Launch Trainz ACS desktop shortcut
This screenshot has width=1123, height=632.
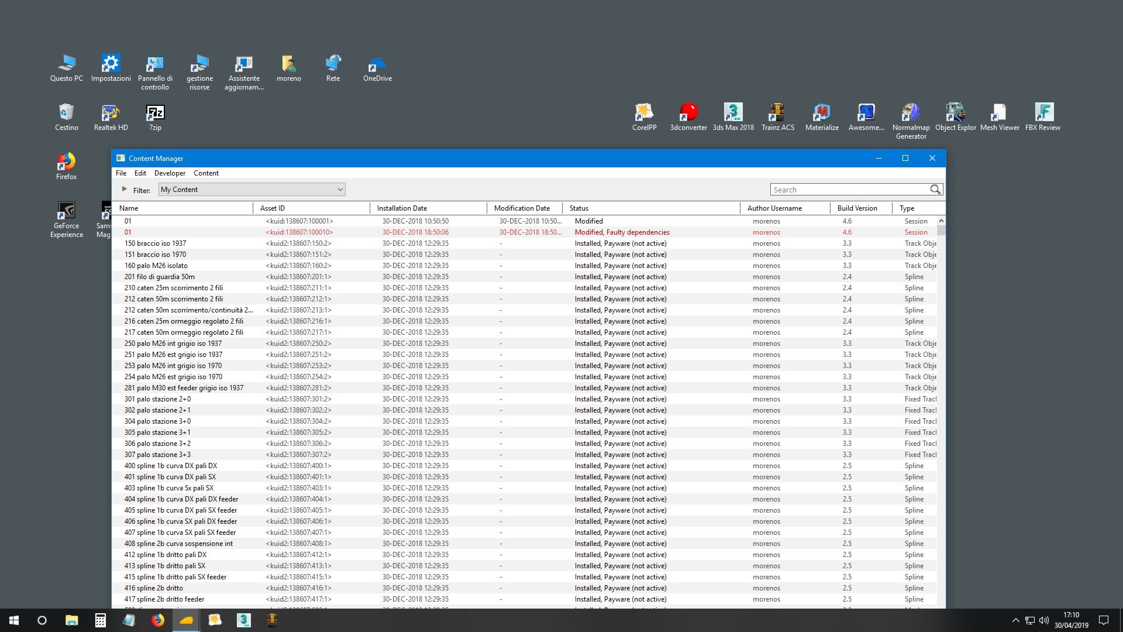pos(777,118)
